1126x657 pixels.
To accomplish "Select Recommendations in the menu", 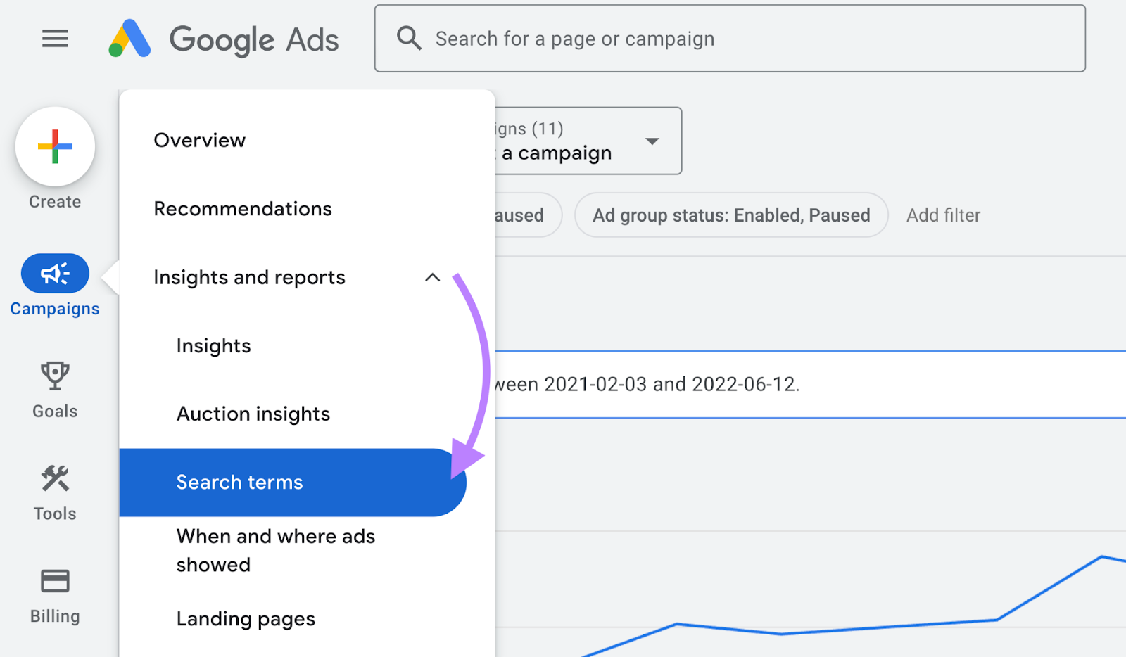I will pos(243,208).
